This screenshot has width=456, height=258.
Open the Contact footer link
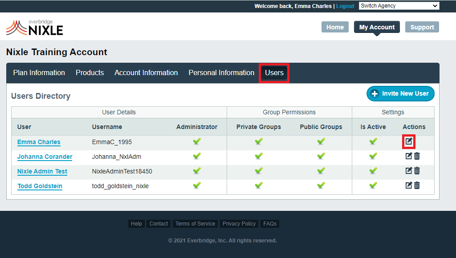[159, 224]
